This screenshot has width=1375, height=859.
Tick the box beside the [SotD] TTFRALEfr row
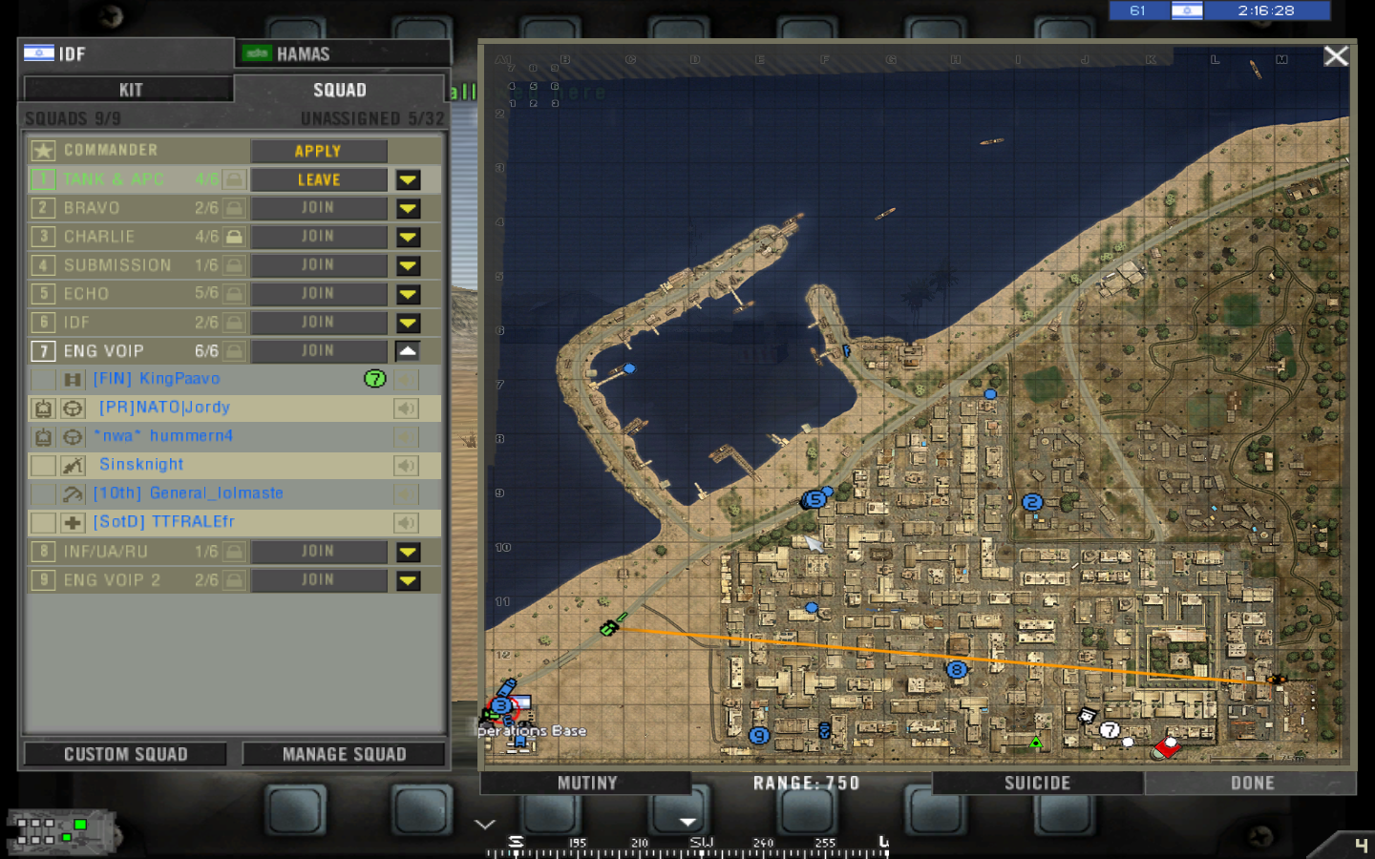43,523
